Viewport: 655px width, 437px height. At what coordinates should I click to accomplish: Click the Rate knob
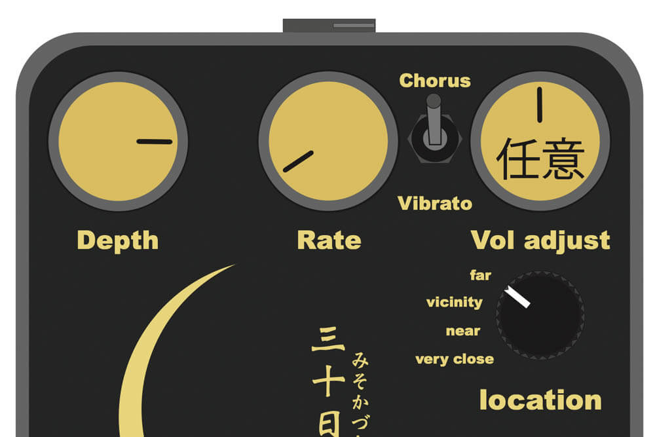pyautogui.click(x=328, y=142)
